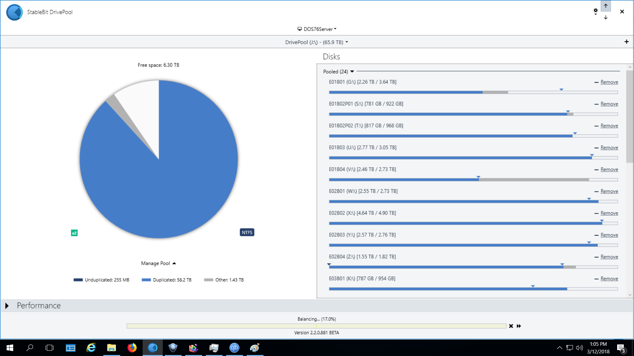
Task: Open Firefox from the taskbar
Action: [x=132, y=348]
